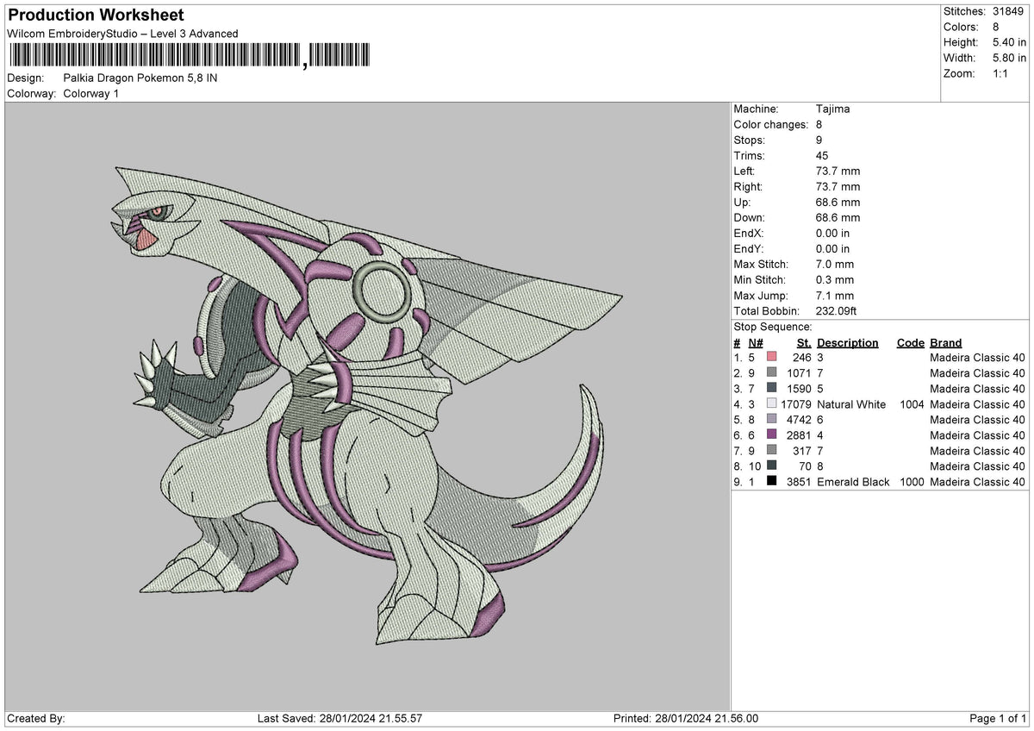Click the 'Brand' column header

pyautogui.click(x=946, y=343)
